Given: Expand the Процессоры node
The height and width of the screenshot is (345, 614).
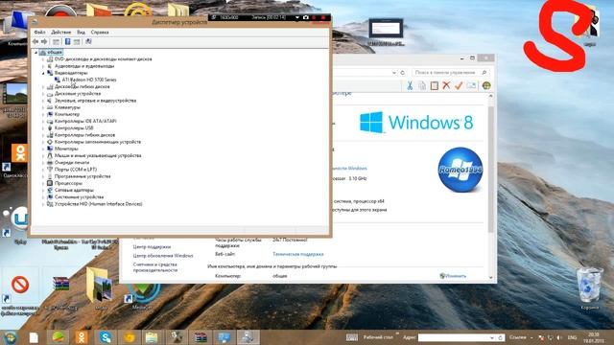Looking at the screenshot, I should pos(43,183).
